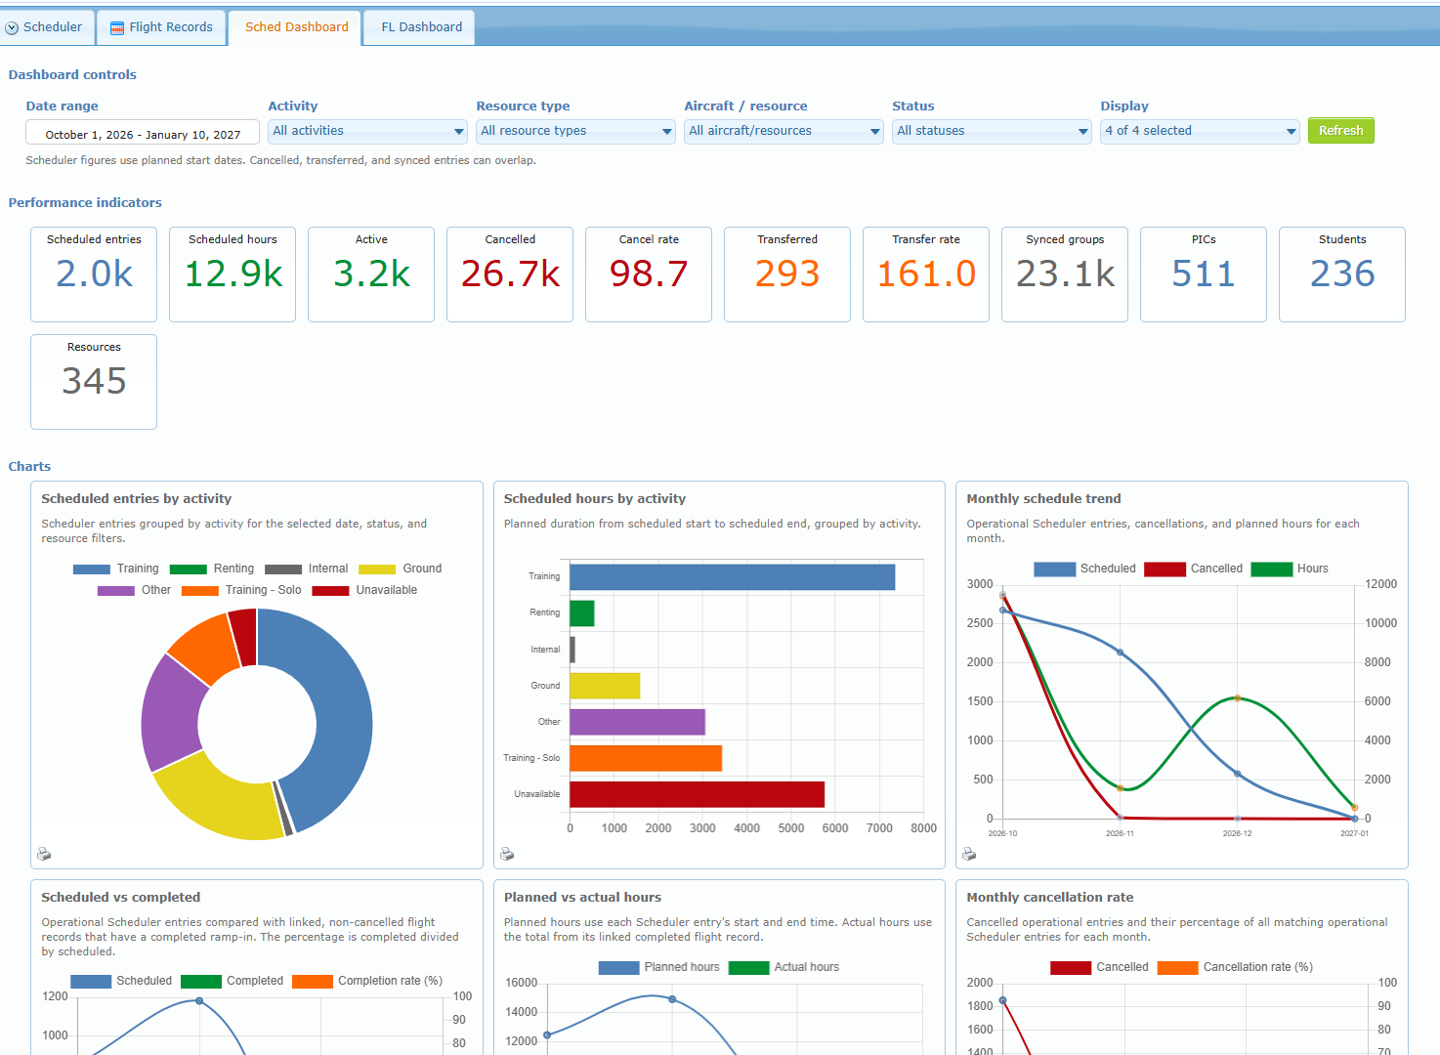This screenshot has height=1055, width=1440.
Task: Click the Resources value 345
Action: [x=94, y=382]
